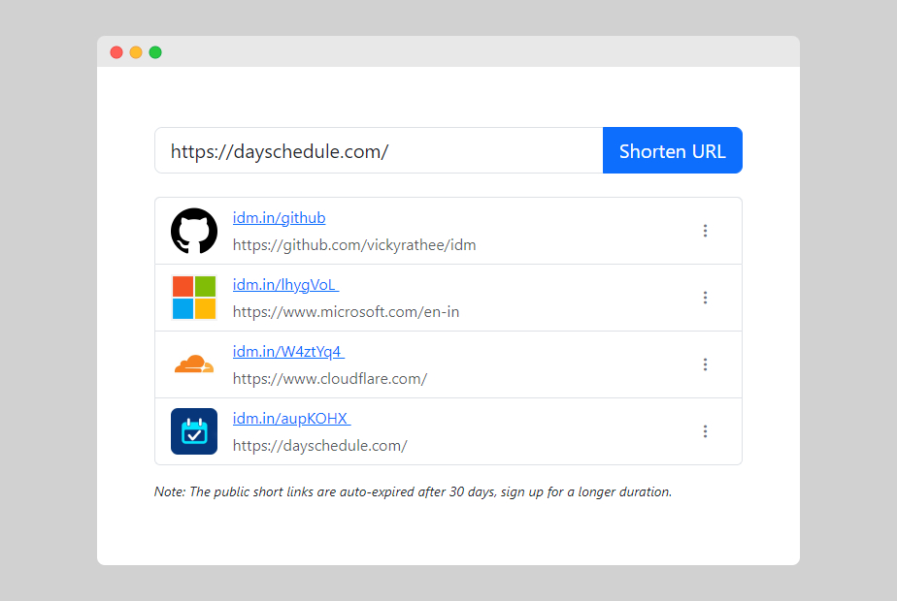Screen dimensions: 897x601
Task: Open the options menu for the Cloudflare link
Action: (706, 364)
